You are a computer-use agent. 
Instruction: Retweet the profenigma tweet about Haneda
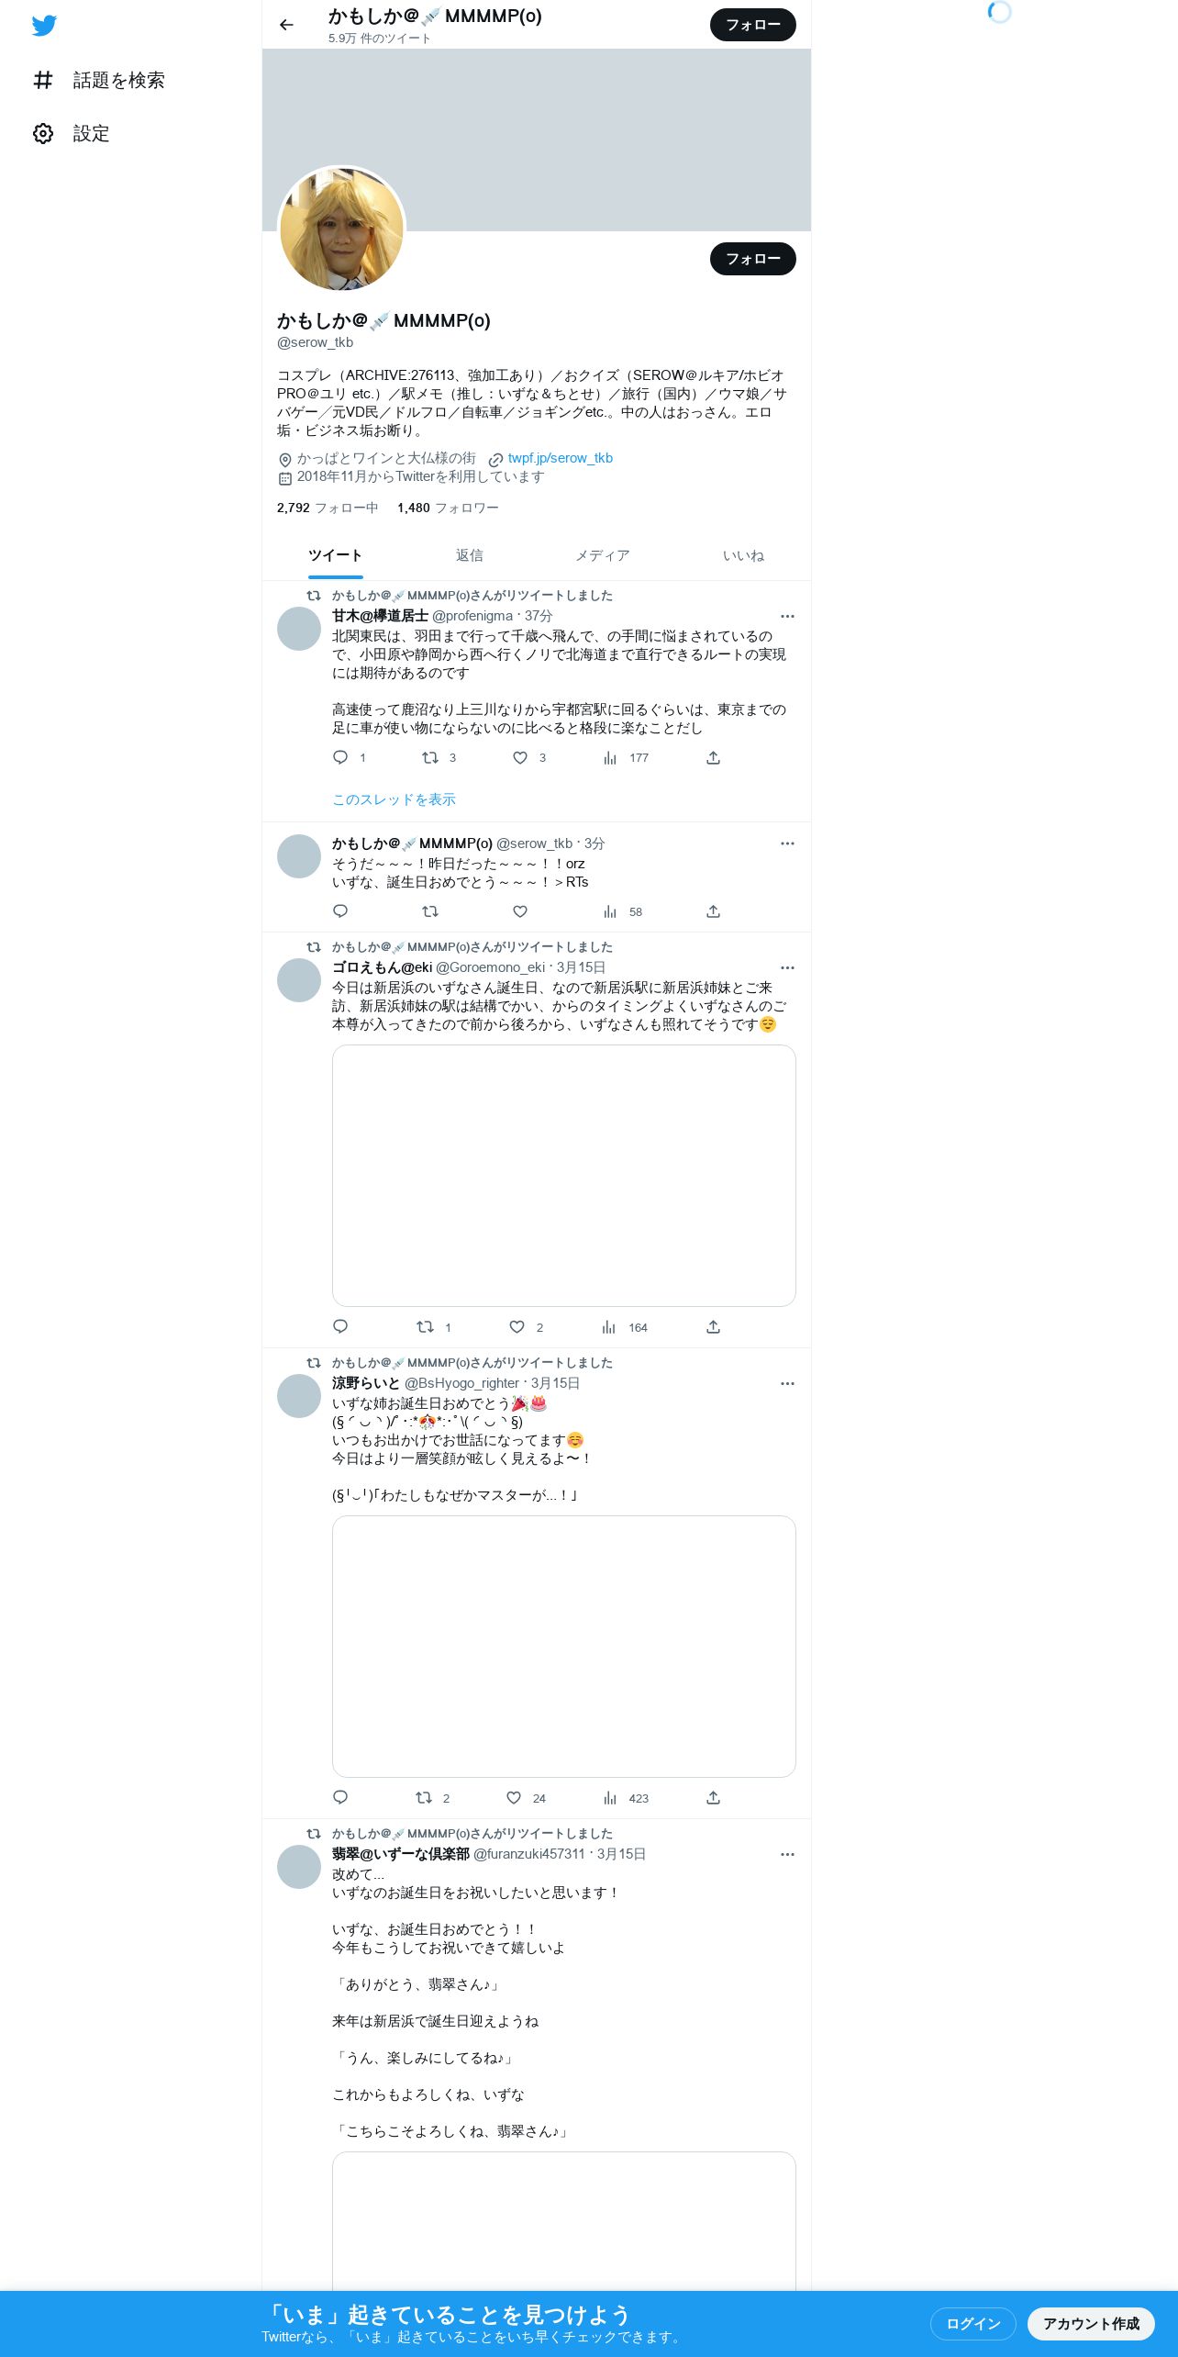[x=429, y=757]
